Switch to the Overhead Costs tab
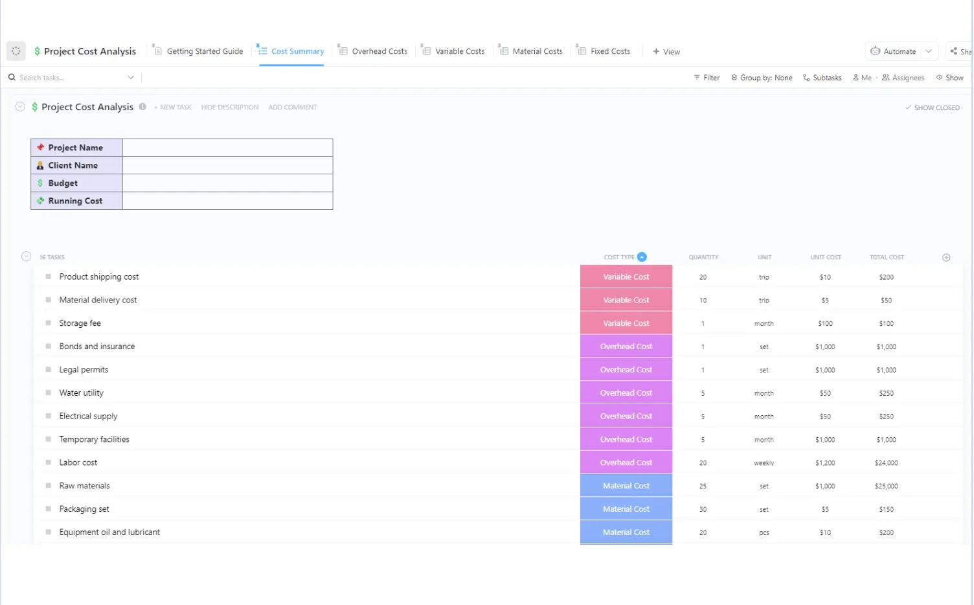 click(x=373, y=51)
